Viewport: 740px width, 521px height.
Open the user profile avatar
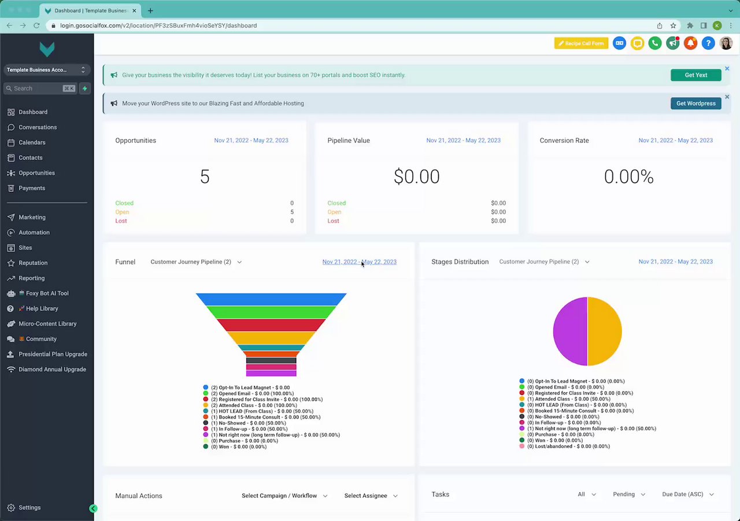tap(726, 43)
